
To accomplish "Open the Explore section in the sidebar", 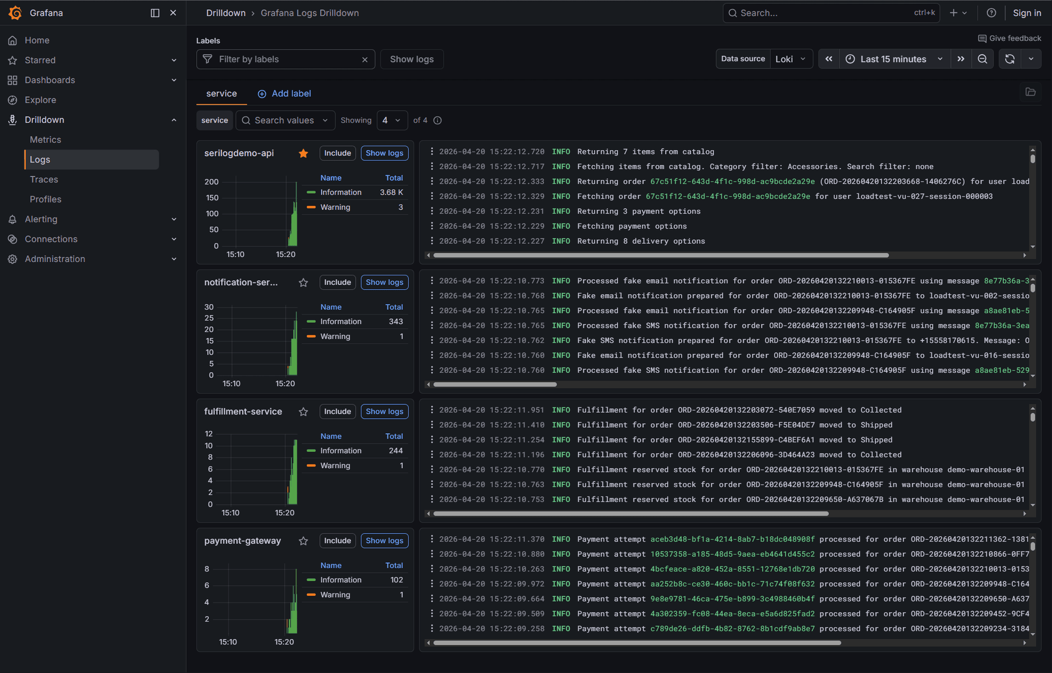I will [40, 100].
